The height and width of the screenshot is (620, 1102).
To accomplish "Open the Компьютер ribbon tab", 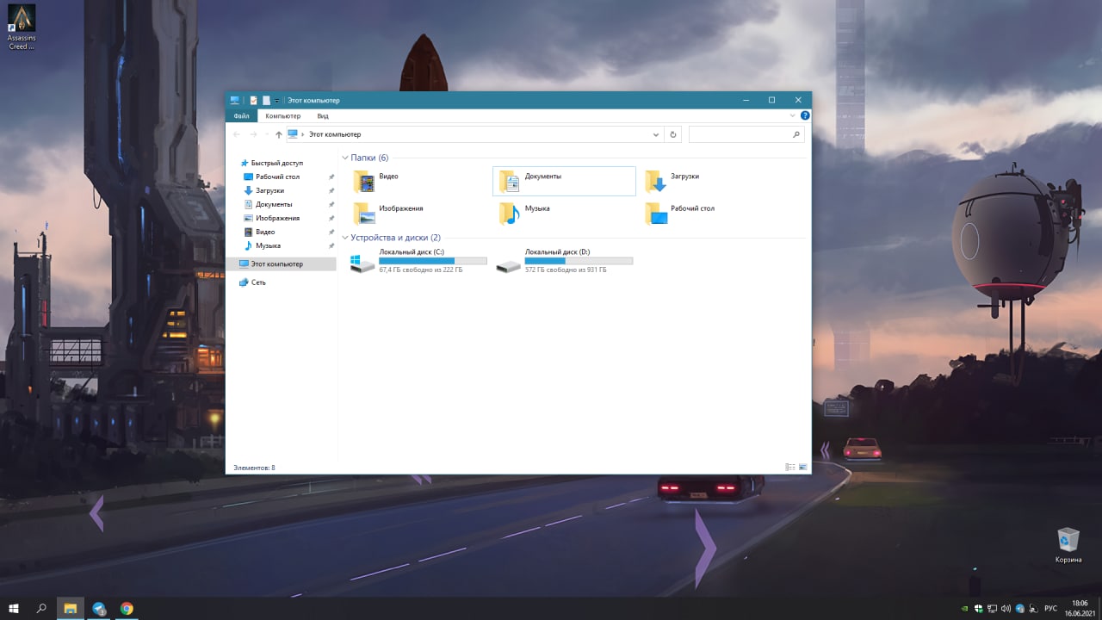I will [x=283, y=115].
